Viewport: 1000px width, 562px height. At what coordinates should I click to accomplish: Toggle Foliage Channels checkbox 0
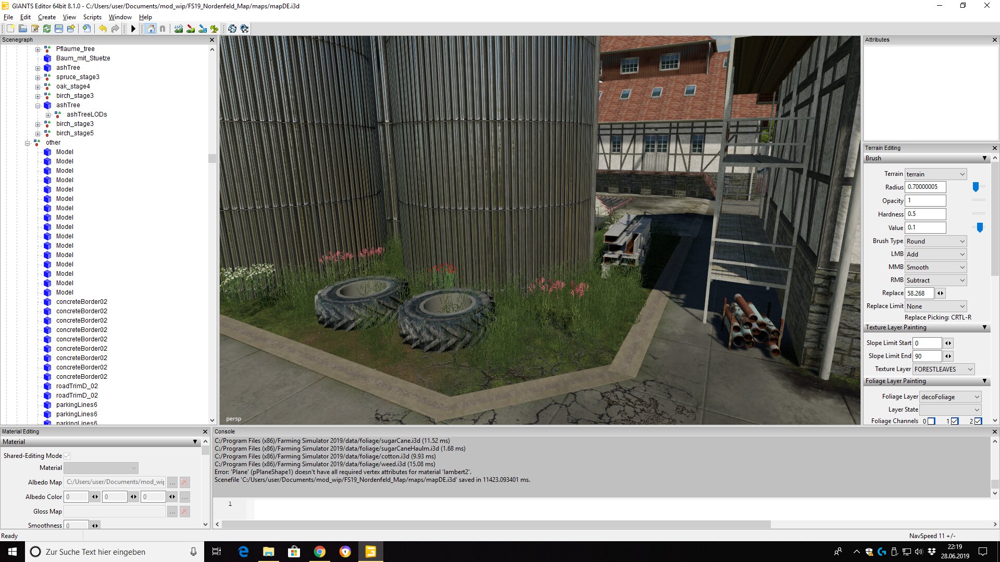click(931, 421)
